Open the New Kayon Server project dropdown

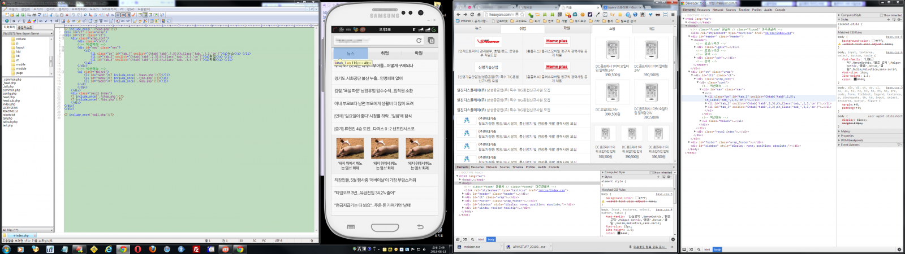(x=51, y=33)
